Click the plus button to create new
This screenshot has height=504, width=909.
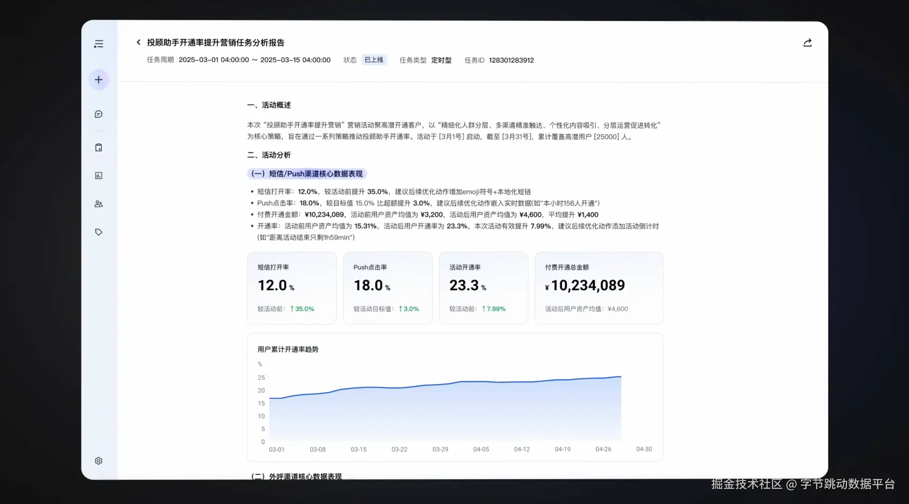[x=98, y=80]
